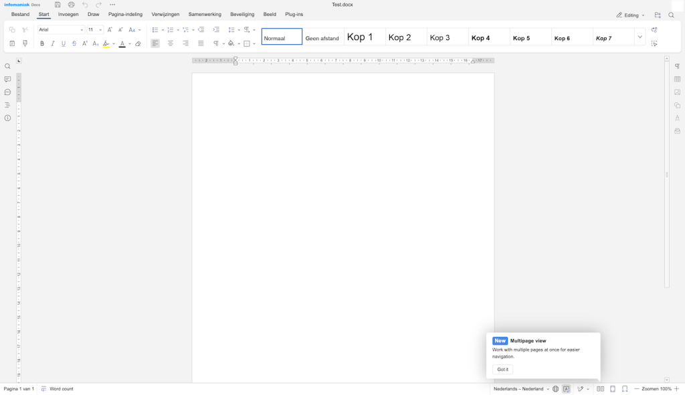Apply strikethrough formatting icon
Viewport: 685px width, 395px height.
tap(74, 43)
